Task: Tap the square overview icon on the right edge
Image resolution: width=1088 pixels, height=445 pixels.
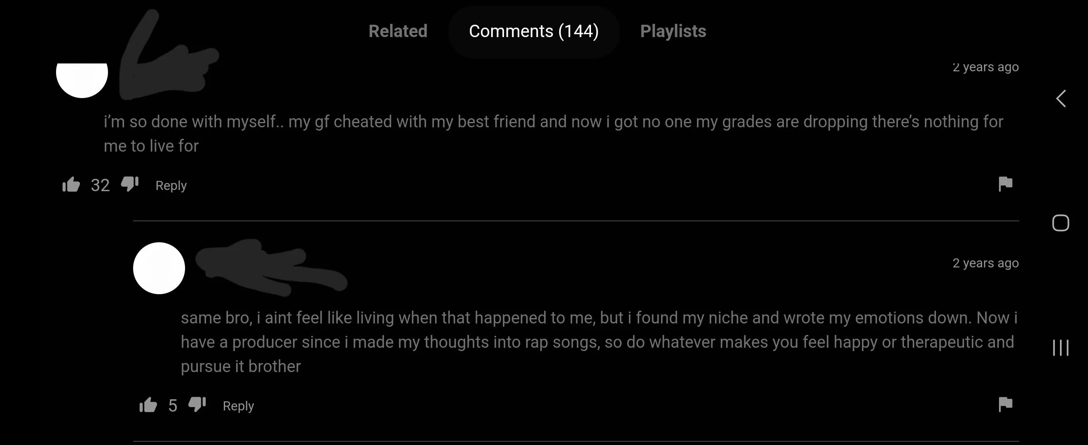Action: click(x=1061, y=223)
